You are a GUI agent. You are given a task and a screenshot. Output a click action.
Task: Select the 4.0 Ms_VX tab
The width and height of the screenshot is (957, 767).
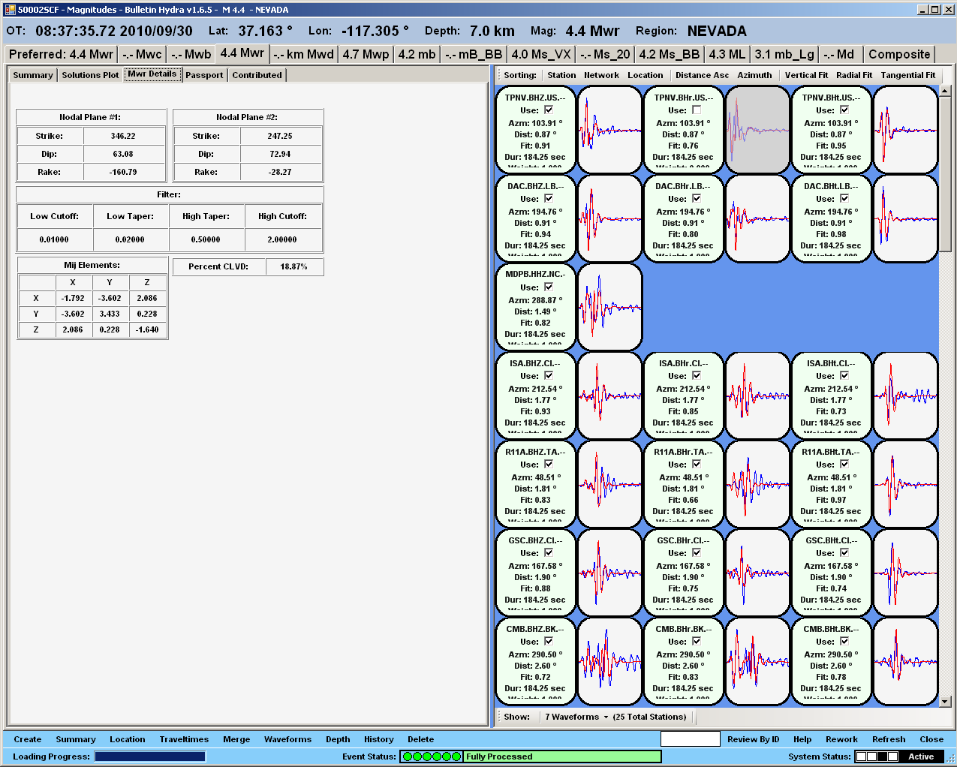[541, 54]
